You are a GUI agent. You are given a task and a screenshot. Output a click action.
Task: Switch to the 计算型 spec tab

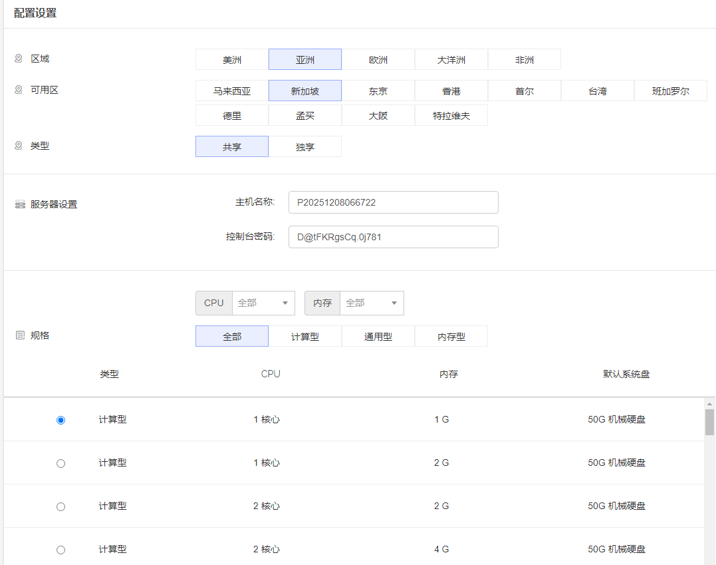[305, 337]
